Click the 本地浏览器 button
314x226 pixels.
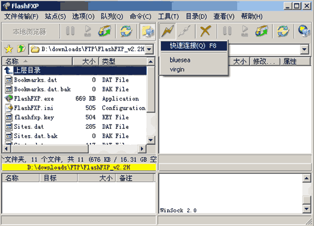click(x=29, y=31)
